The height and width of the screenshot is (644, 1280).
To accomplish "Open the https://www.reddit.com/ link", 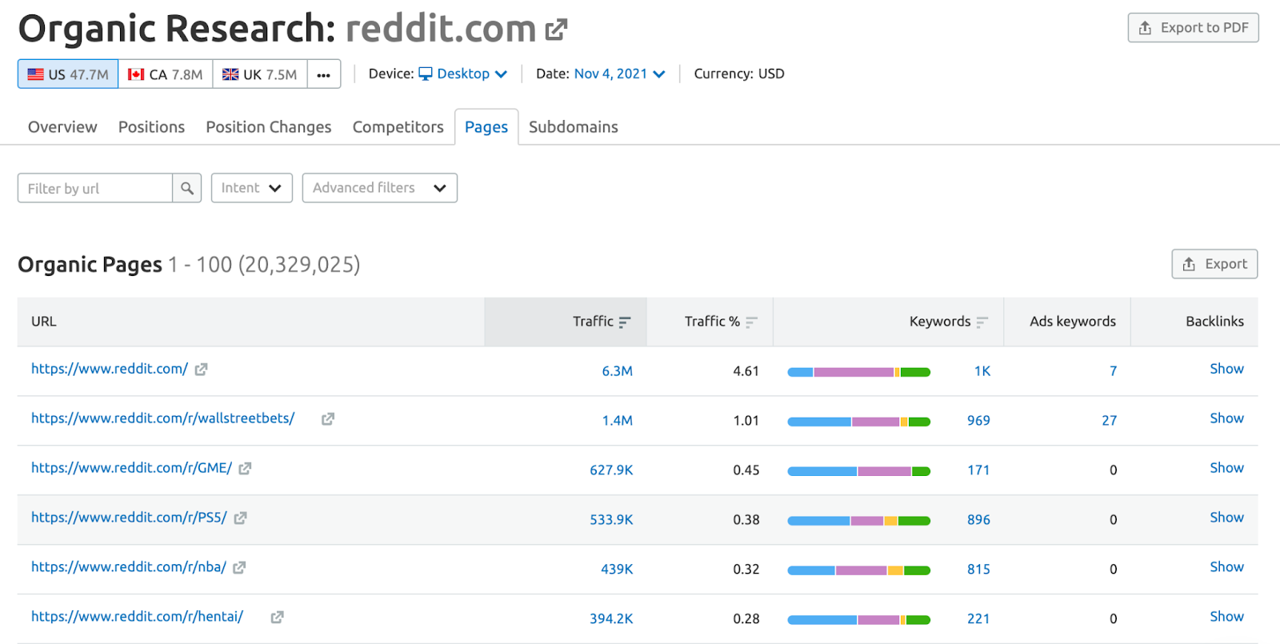I will click(110, 369).
